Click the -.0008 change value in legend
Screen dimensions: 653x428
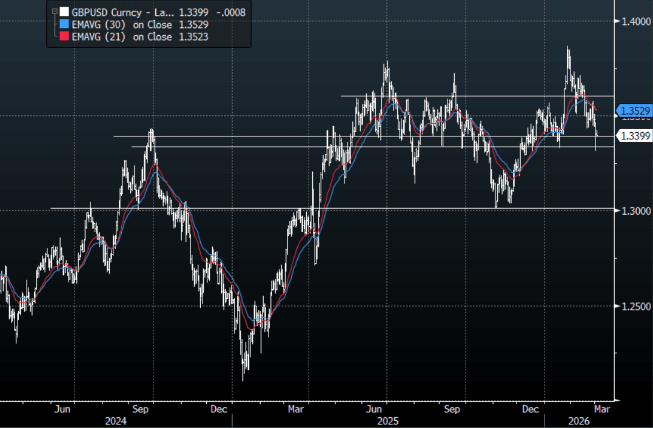click(x=231, y=13)
